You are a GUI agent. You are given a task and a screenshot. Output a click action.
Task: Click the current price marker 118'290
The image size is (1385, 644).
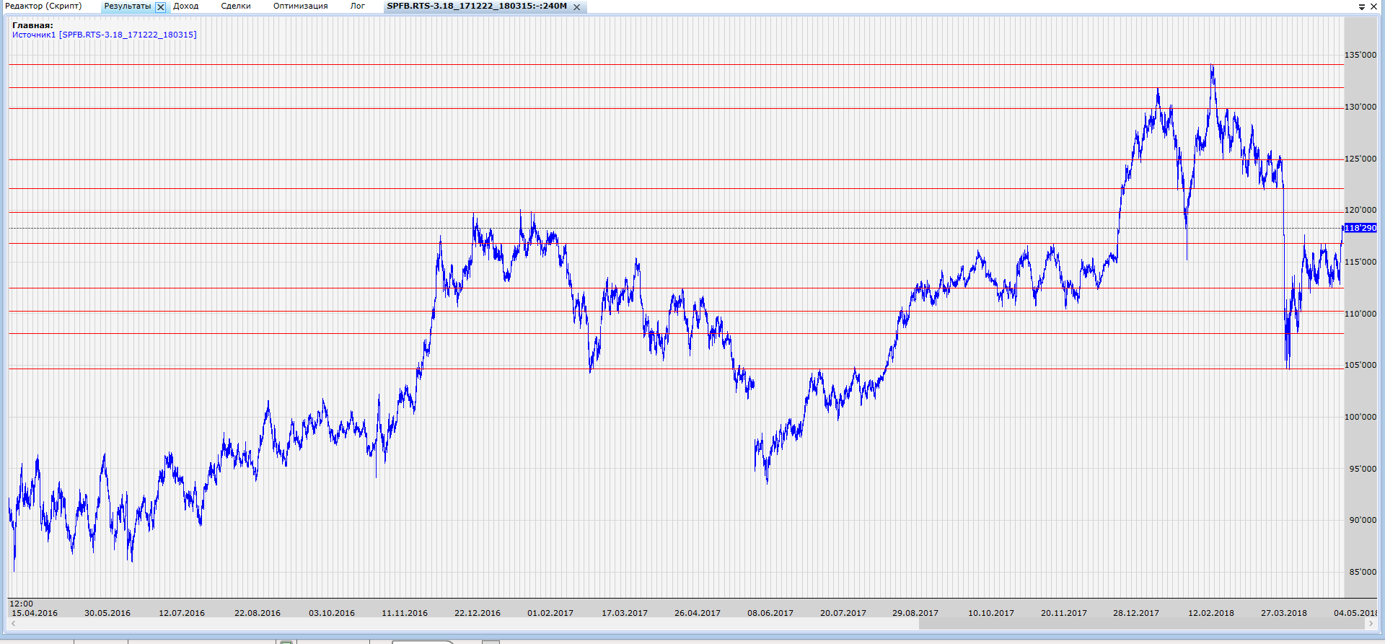pos(1360,228)
